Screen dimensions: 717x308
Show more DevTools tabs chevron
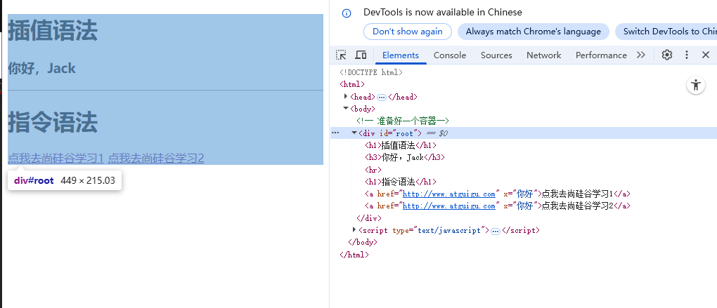tap(641, 55)
